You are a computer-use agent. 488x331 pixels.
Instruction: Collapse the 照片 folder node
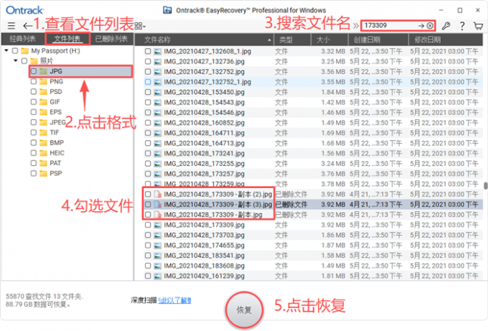click(16, 60)
